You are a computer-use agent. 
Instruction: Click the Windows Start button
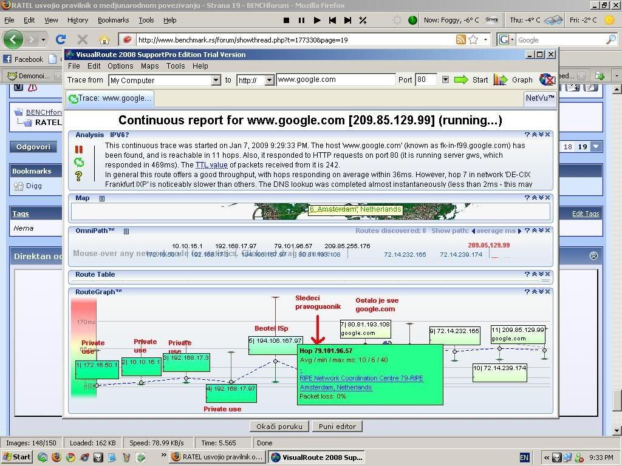coord(16,457)
